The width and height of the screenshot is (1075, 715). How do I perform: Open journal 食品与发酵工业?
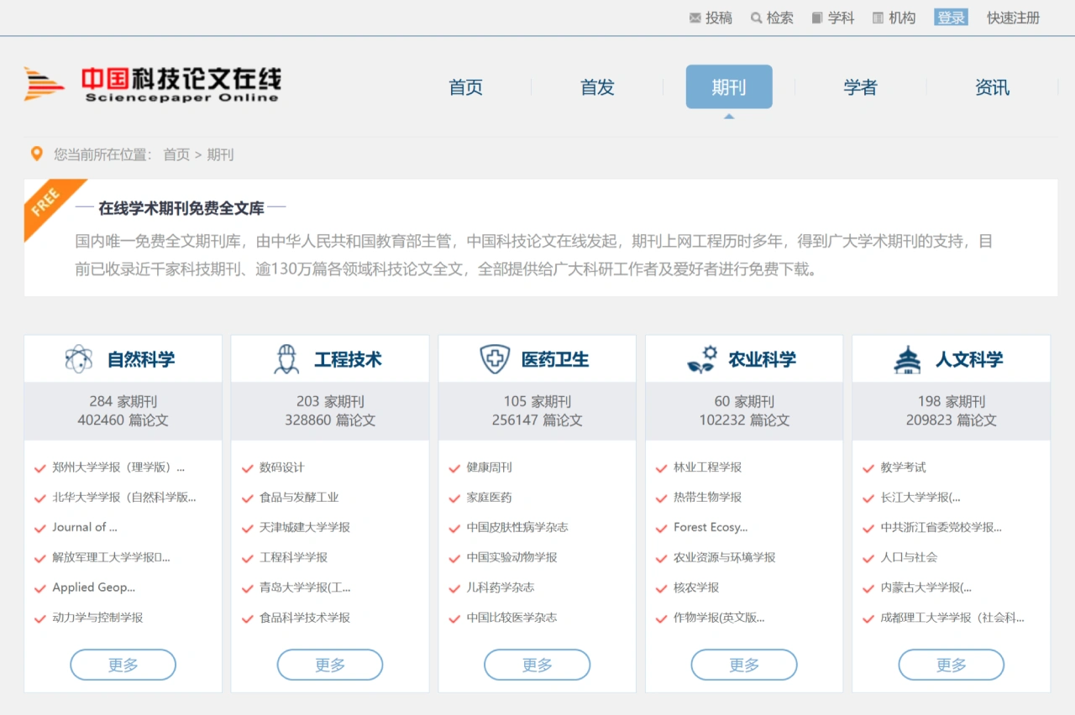[299, 497]
